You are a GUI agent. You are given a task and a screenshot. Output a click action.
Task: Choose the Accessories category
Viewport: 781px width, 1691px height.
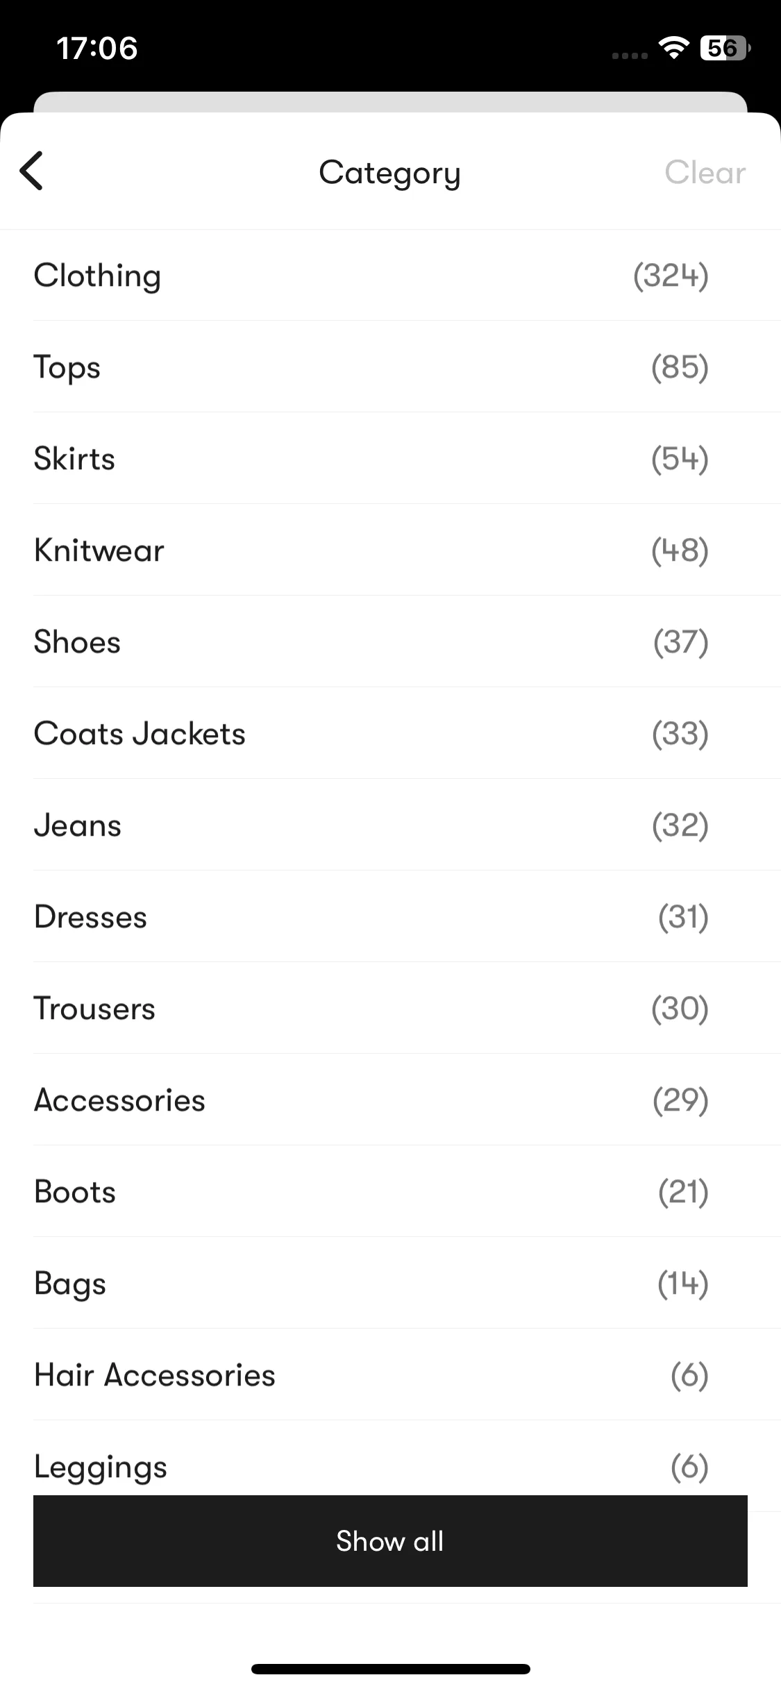click(x=390, y=1100)
